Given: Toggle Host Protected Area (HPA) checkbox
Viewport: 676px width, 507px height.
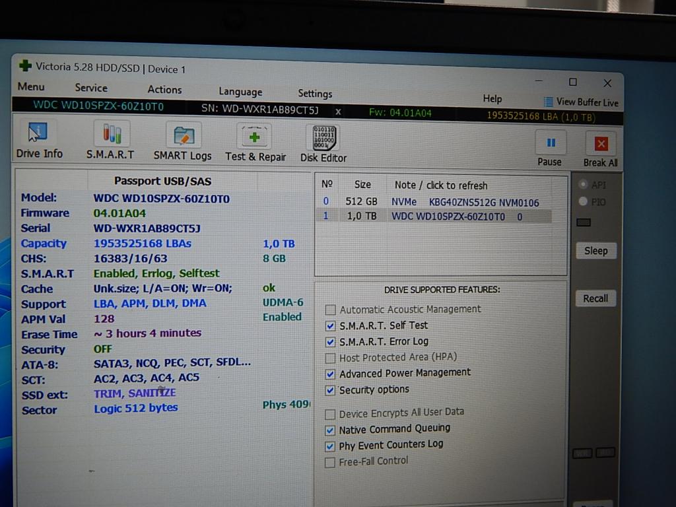Looking at the screenshot, I should (x=330, y=358).
